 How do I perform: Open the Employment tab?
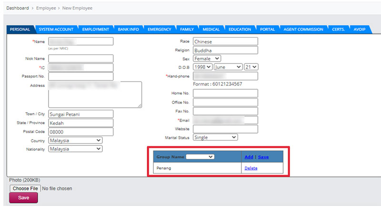click(x=95, y=30)
